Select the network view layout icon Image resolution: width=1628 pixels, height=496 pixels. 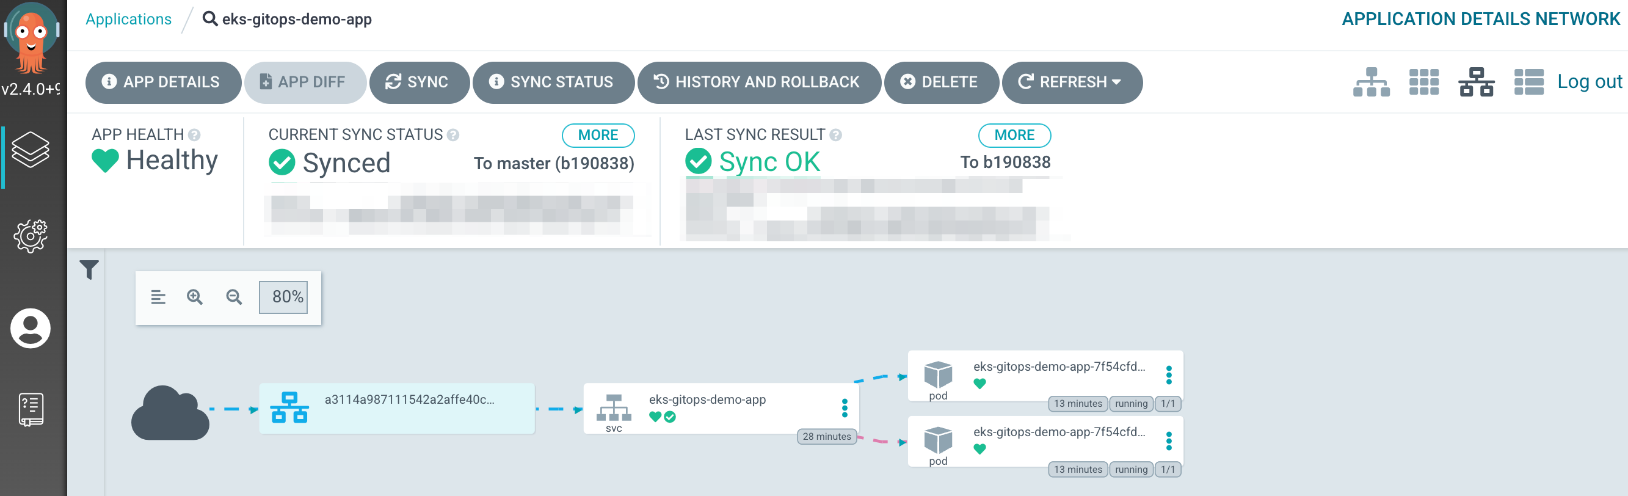tap(1477, 82)
